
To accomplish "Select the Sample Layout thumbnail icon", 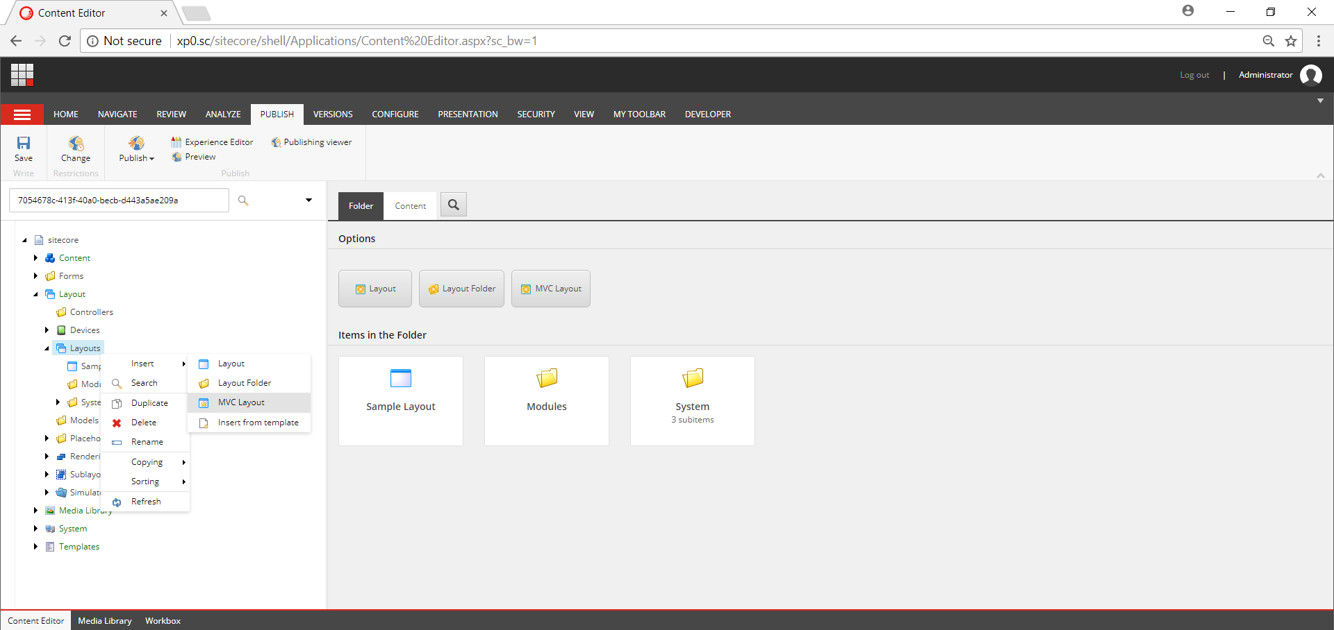I will pos(401,378).
